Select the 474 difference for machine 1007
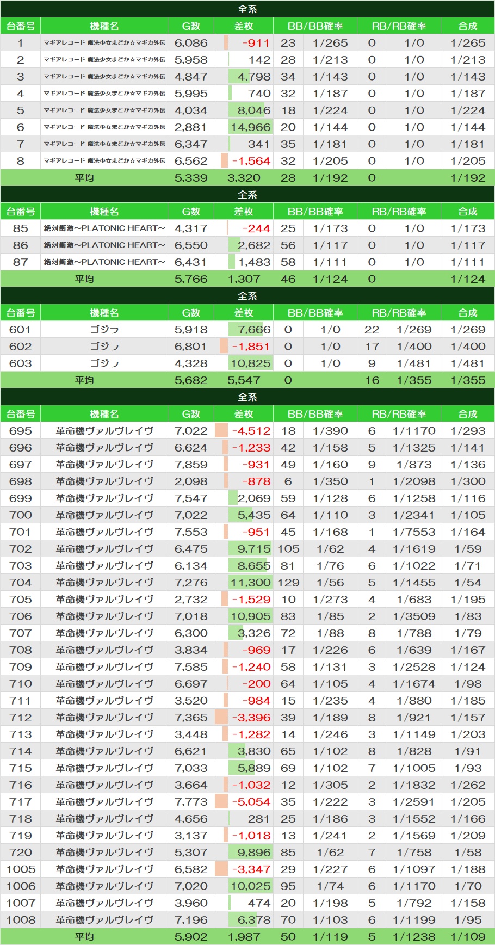 259,903
